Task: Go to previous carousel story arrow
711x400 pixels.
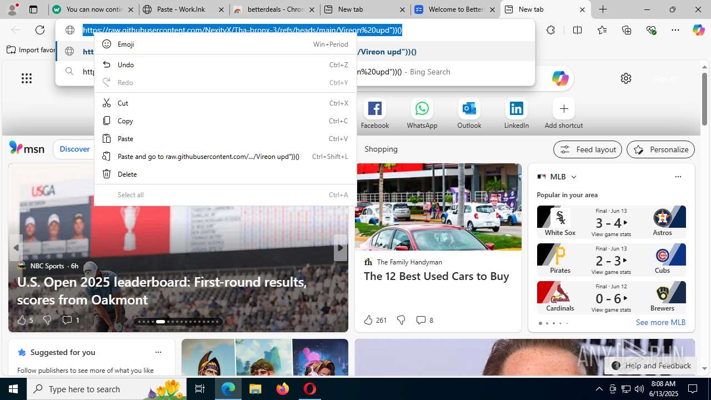Action: (16, 248)
